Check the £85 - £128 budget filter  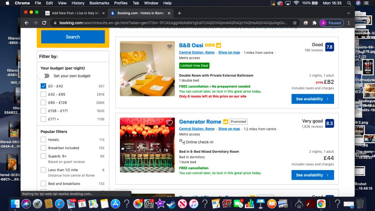click(x=43, y=103)
